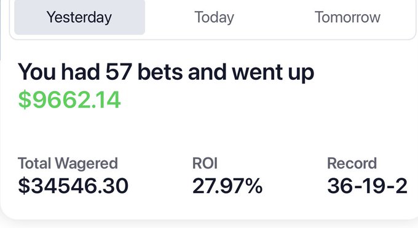Select the Record label

coord(352,163)
